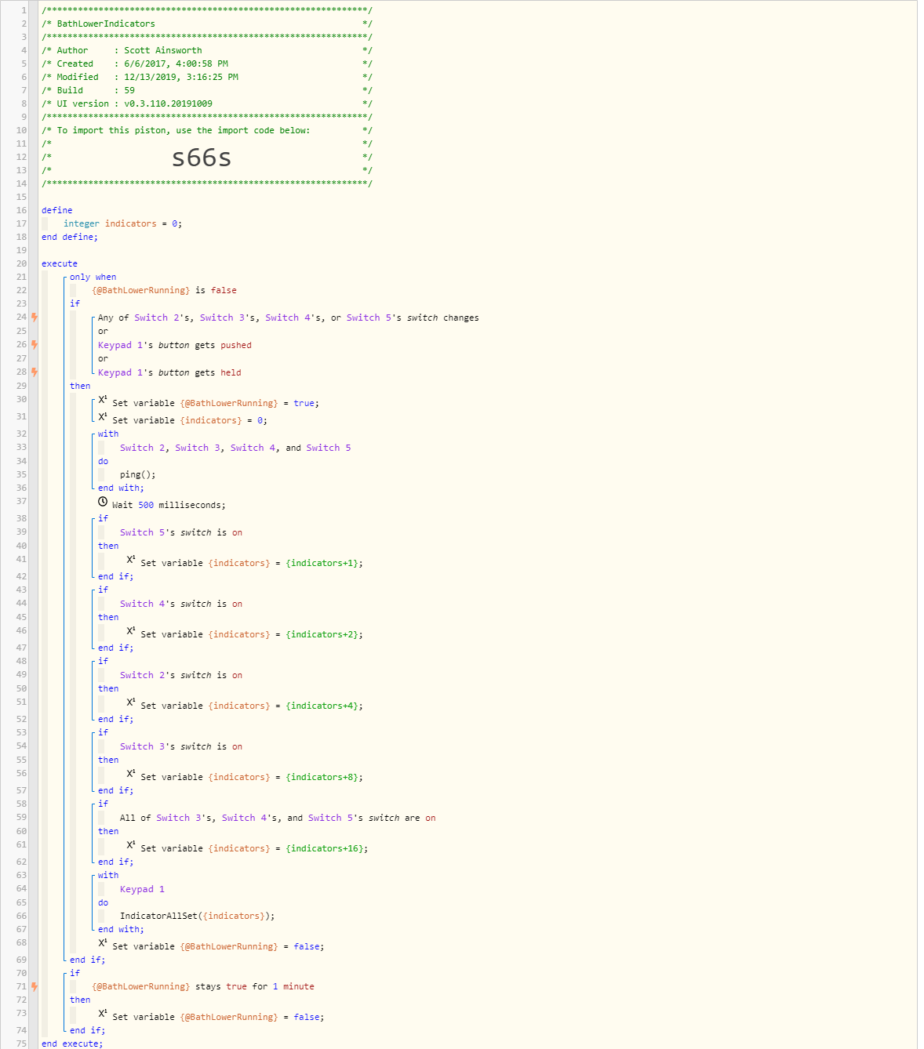Select "Switch 5's switch is on" condition

click(181, 532)
